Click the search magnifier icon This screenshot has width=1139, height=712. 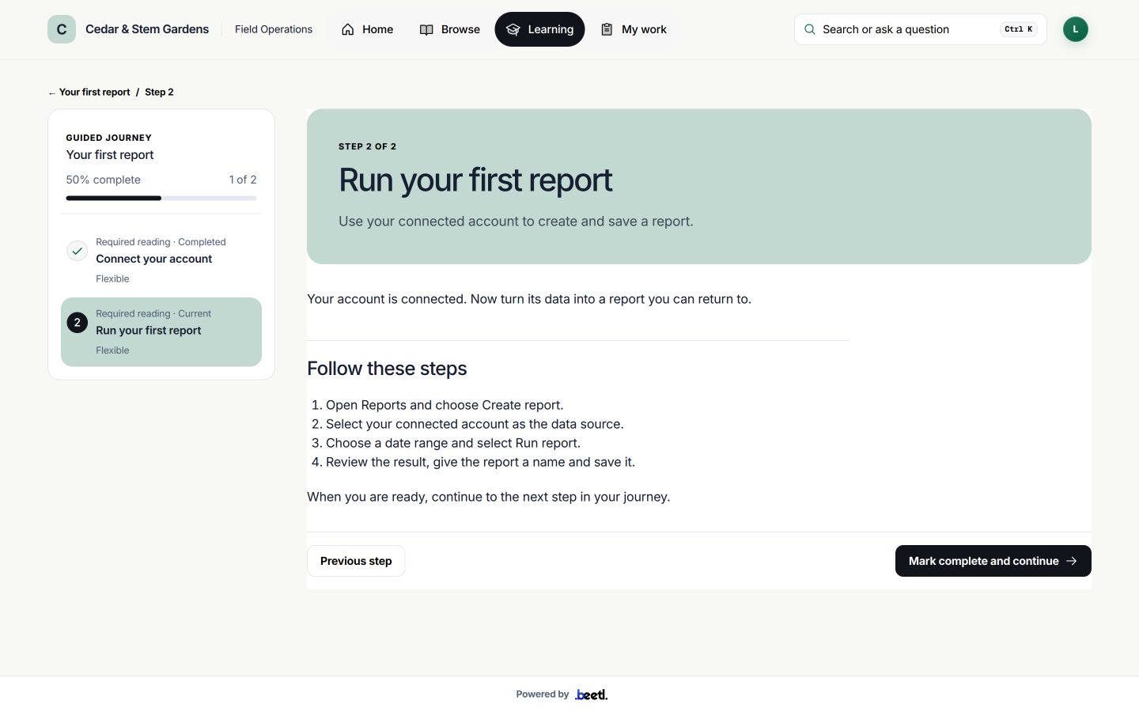coord(810,29)
